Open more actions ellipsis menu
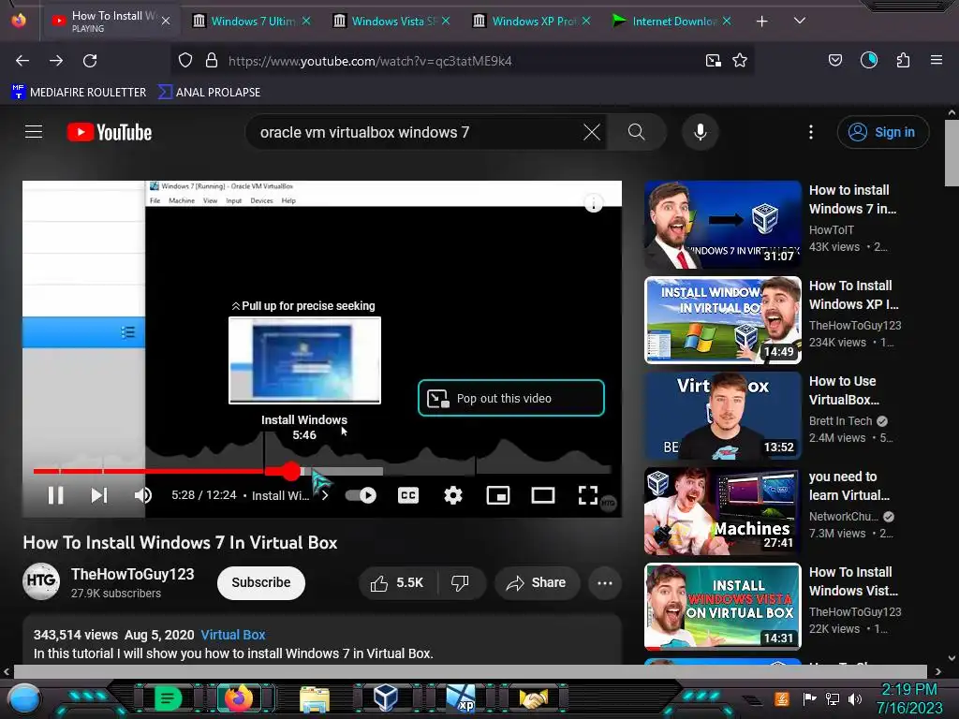 pyautogui.click(x=605, y=583)
